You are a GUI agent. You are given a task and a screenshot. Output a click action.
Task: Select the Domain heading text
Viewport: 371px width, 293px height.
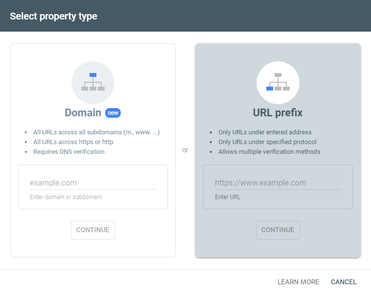(x=83, y=113)
